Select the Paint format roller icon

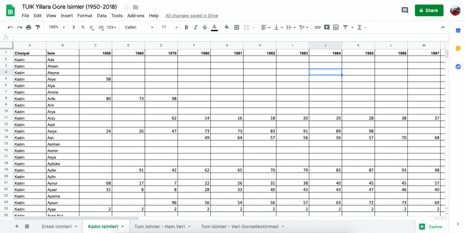pos(38,27)
